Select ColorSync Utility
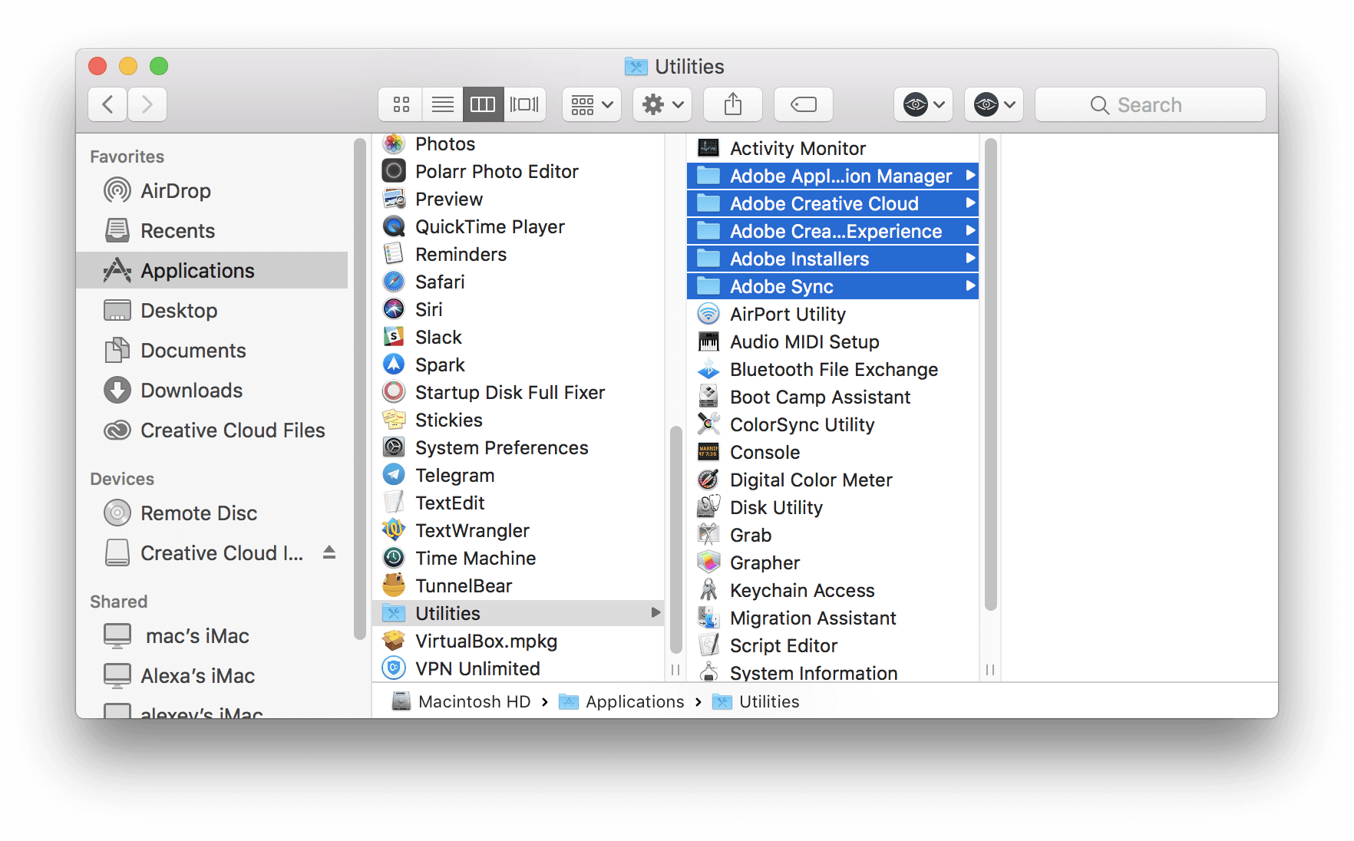The image size is (1354, 841). [833, 424]
